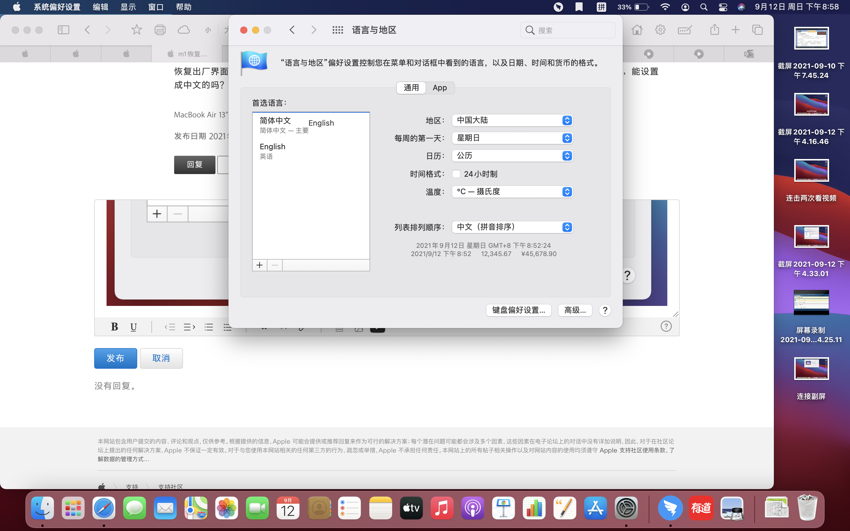
Task: Open 列表排列顺序 dropdown showing 拼音排序
Action: [x=512, y=227]
